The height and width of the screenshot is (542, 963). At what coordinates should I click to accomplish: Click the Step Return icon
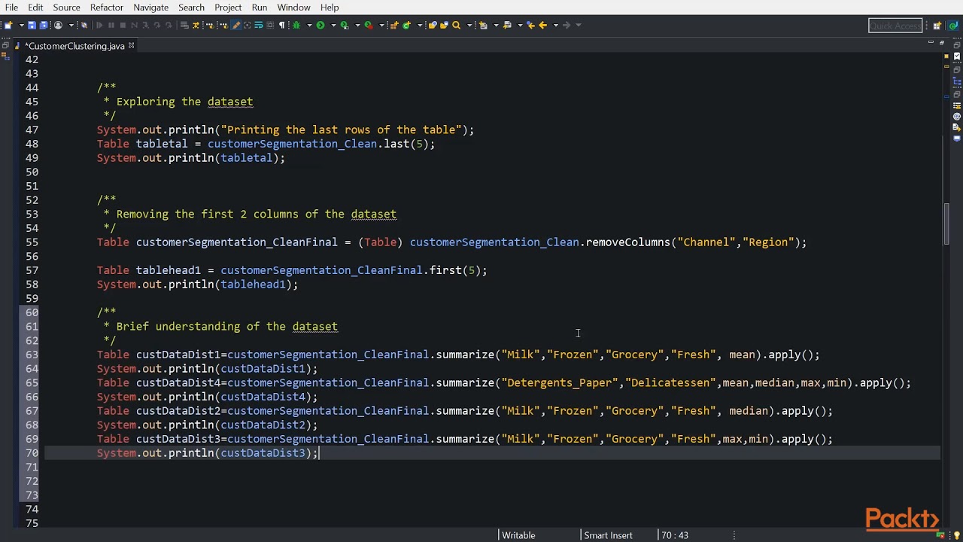[x=169, y=25]
